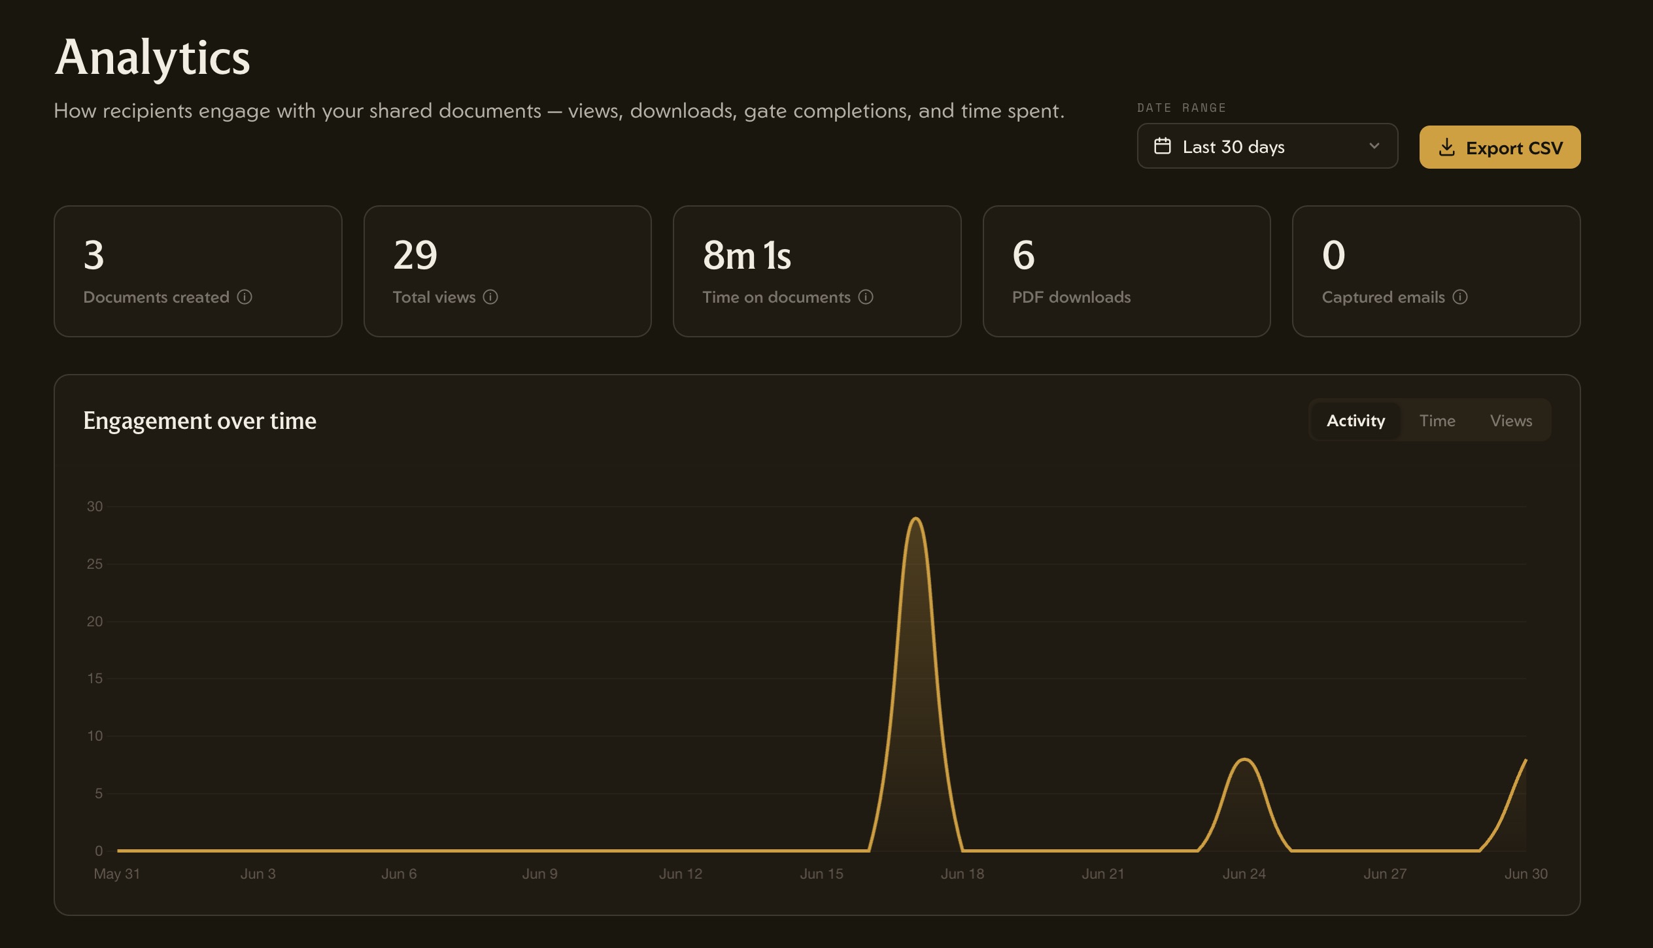Image resolution: width=1653 pixels, height=948 pixels.
Task: Click the Jun 18 axis label
Action: pos(963,873)
